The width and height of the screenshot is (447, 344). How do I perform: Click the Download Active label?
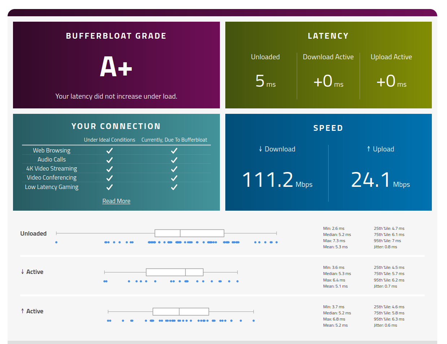click(328, 57)
